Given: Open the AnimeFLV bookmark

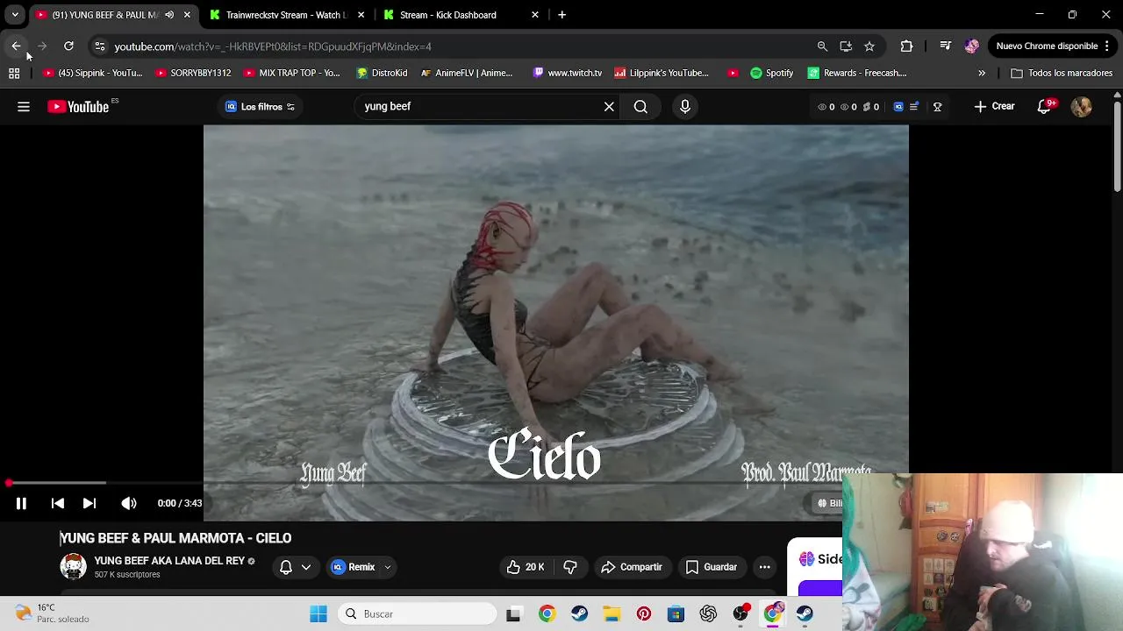Looking at the screenshot, I should click(x=466, y=74).
